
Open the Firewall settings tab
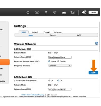pos(47,32)
